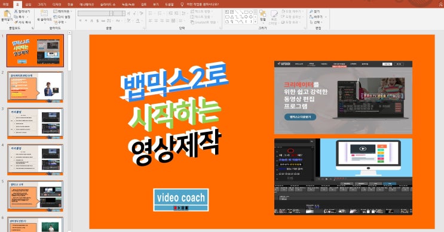444x232 pixels.
Task: Click the Increase Font Size icon
Action: (x=129, y=13)
